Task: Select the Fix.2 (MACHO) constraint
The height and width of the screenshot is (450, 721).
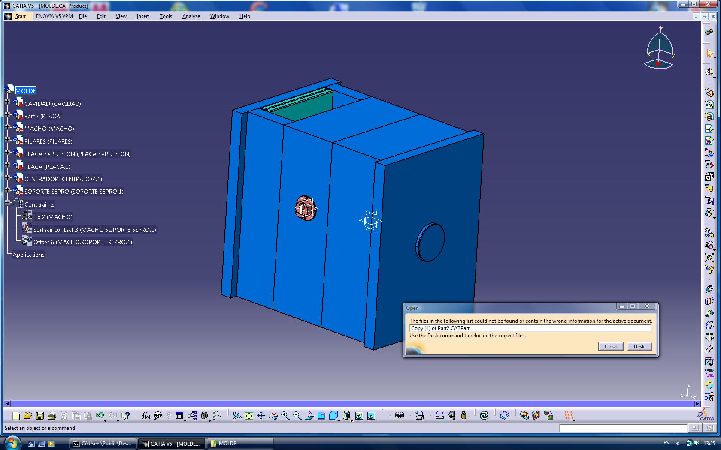Action: (x=52, y=217)
